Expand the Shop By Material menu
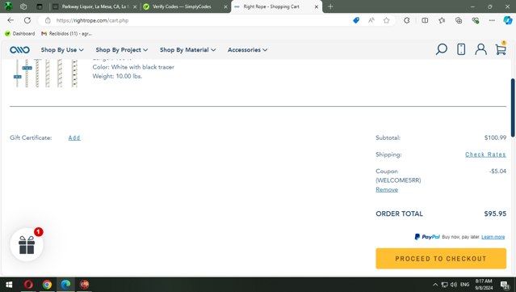This screenshot has width=516, height=292. point(187,50)
